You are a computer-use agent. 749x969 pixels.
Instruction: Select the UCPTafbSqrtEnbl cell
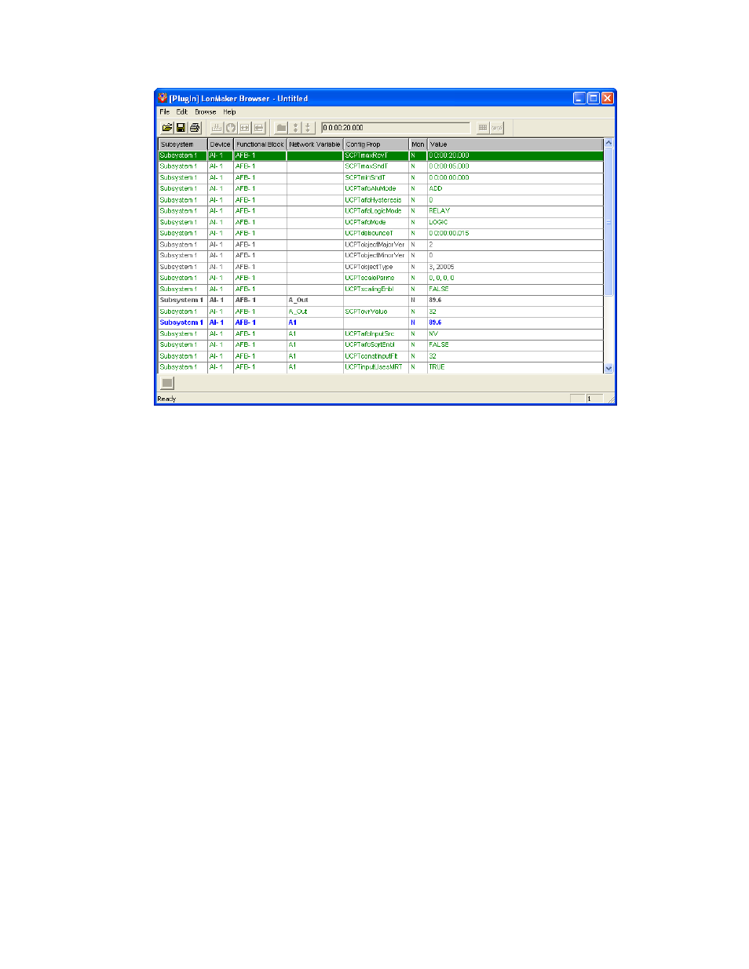point(376,344)
